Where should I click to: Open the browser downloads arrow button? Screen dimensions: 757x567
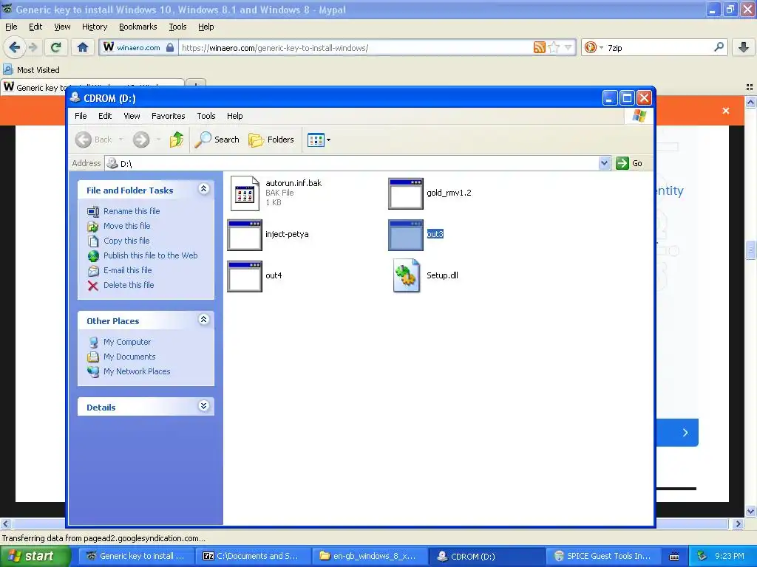[744, 47]
